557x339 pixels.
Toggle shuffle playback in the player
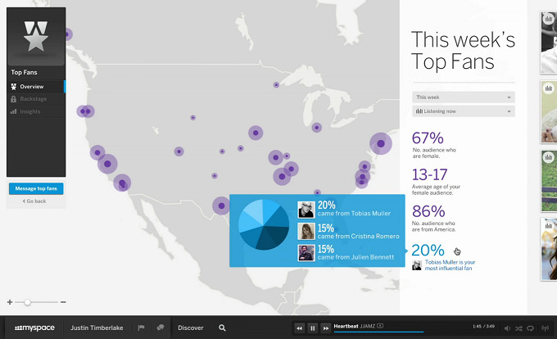(x=519, y=328)
